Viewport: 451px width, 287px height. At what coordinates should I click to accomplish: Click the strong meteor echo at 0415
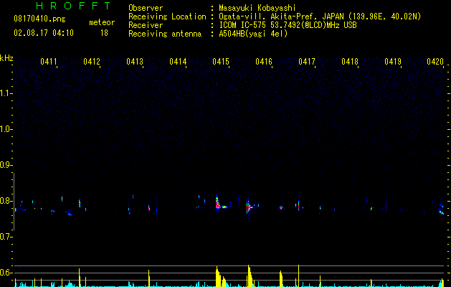tap(219, 204)
